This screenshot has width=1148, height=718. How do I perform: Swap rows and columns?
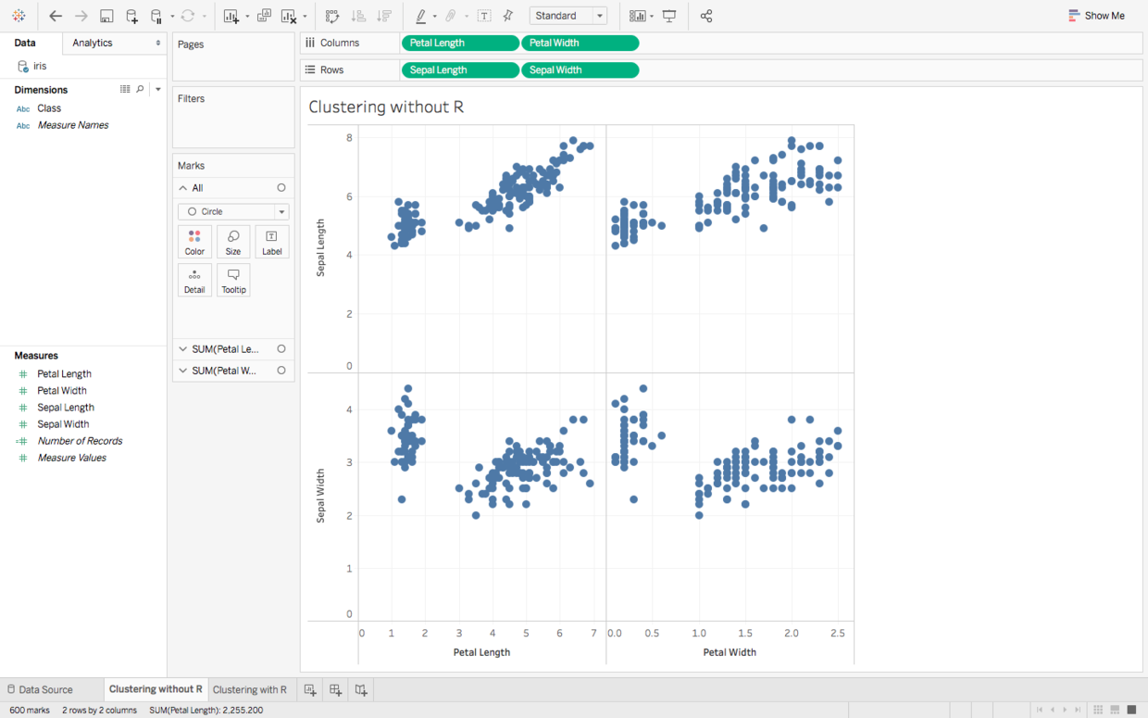(332, 16)
